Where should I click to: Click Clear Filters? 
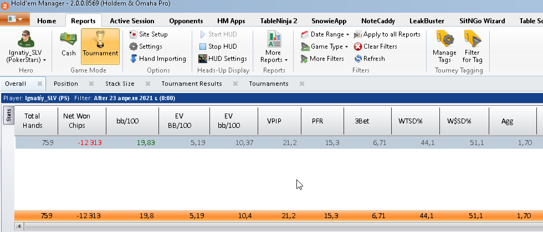click(376, 47)
